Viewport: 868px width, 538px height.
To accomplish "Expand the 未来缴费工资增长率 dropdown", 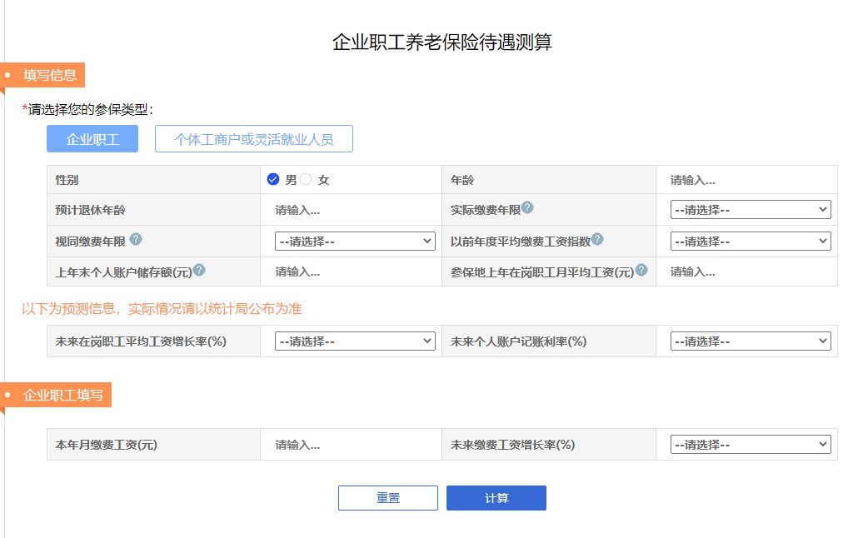I will 750,445.
